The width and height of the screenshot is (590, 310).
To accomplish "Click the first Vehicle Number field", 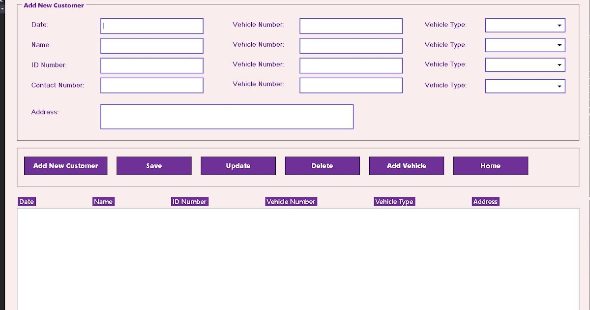I will (351, 26).
